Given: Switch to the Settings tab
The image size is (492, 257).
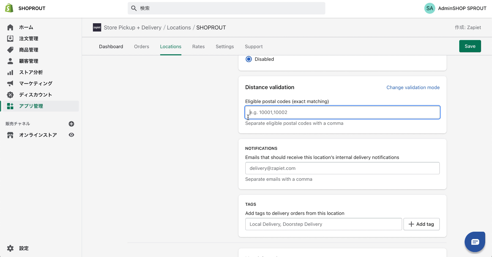Looking at the screenshot, I should click(224, 47).
